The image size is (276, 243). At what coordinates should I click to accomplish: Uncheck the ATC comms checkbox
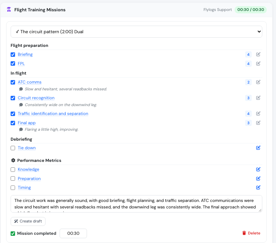point(13,82)
